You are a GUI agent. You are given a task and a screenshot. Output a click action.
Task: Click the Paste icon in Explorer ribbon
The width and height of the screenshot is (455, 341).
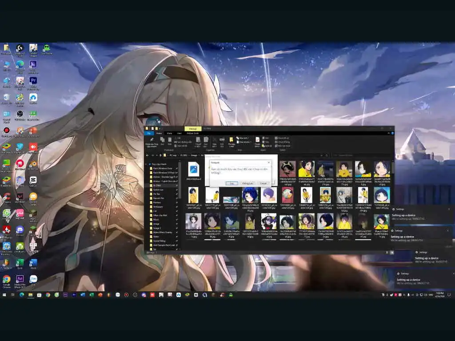tap(169, 141)
